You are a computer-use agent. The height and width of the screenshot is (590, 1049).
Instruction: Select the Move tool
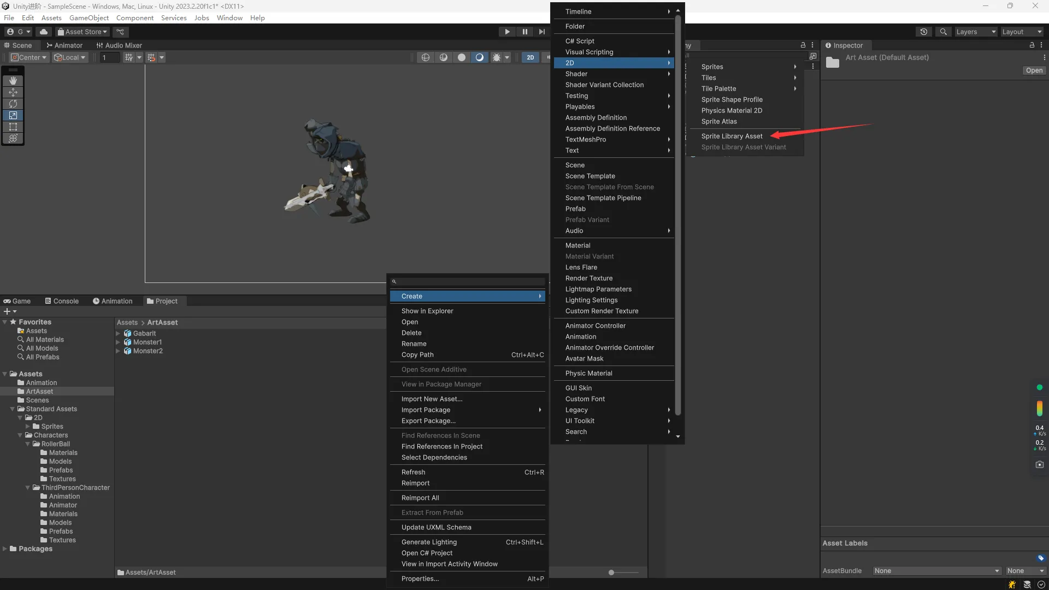tap(13, 92)
